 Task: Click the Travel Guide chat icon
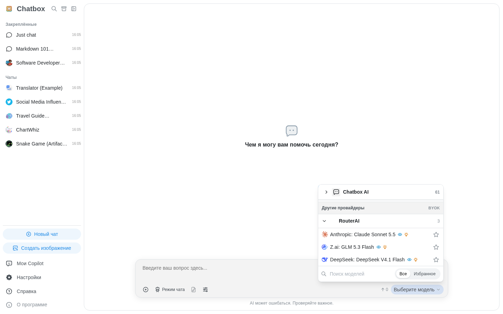9,116
